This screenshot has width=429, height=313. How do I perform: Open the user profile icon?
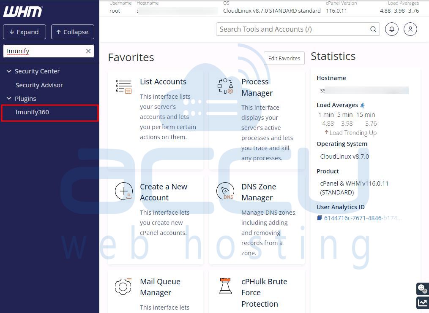pos(410,29)
